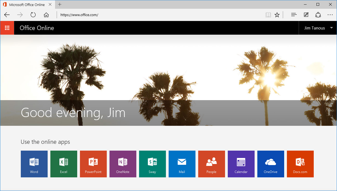Go back with the browser back arrow
337x191 pixels.
point(7,15)
